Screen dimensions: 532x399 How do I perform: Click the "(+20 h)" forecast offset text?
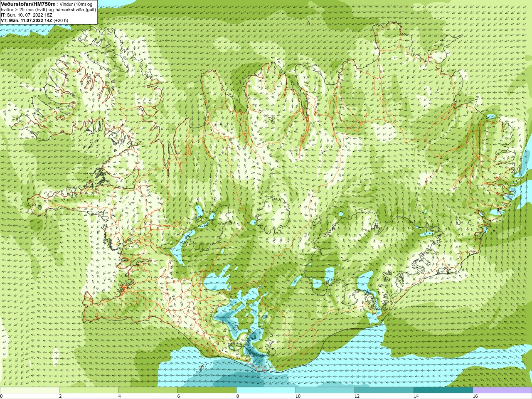click(x=61, y=20)
